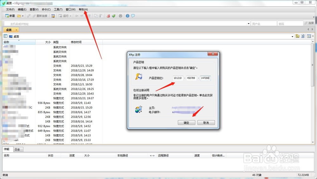Sort by the 修改时间 column header
The height and width of the screenshot is (179, 317).
pyautogui.click(x=86, y=42)
